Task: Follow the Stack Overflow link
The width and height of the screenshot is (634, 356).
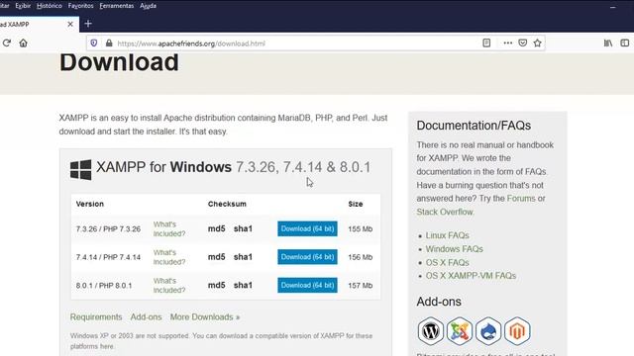Action: pyautogui.click(x=445, y=212)
